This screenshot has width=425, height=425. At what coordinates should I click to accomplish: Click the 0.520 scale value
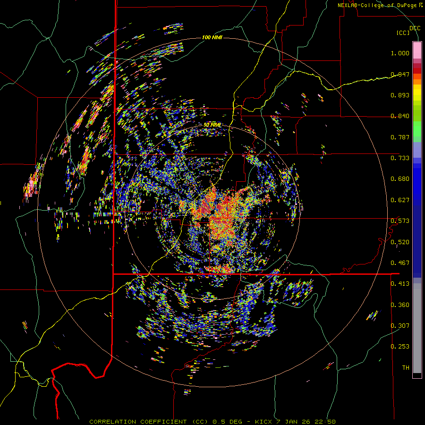click(x=400, y=242)
